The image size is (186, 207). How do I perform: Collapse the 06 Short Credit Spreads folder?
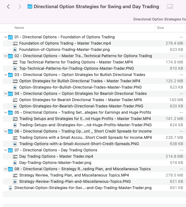click(5, 131)
